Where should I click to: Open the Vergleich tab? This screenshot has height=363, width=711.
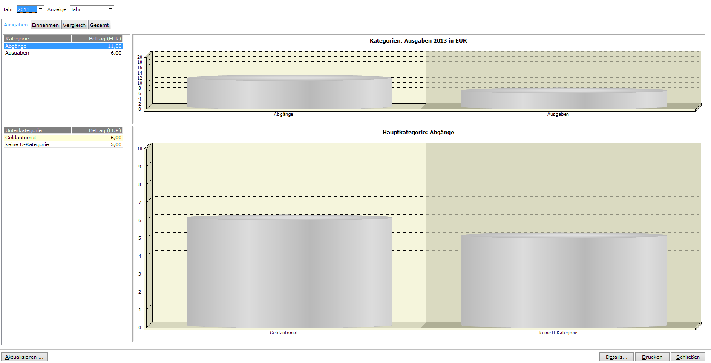75,25
